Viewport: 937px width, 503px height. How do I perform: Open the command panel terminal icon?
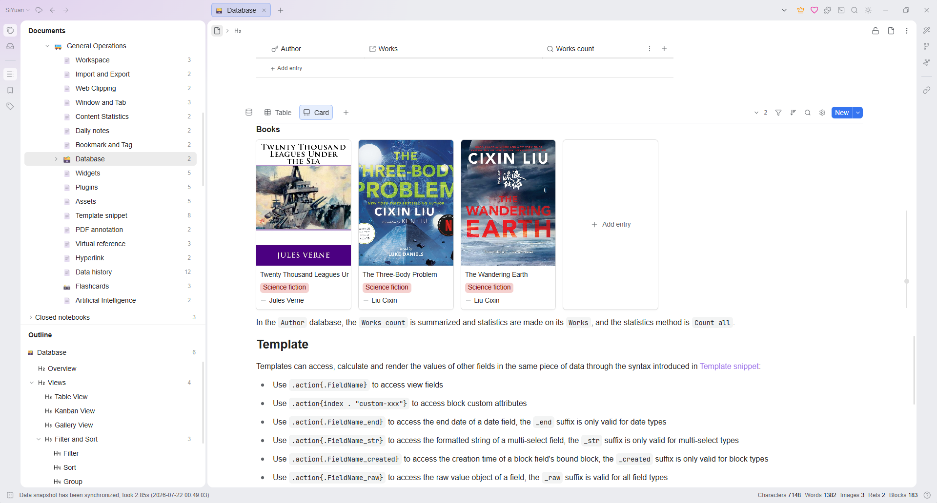[x=841, y=10]
